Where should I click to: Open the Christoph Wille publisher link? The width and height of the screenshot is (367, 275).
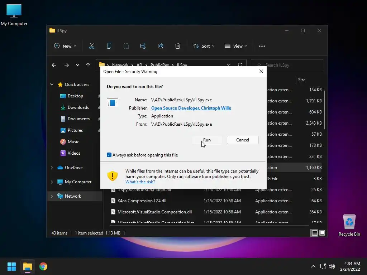tap(191, 108)
